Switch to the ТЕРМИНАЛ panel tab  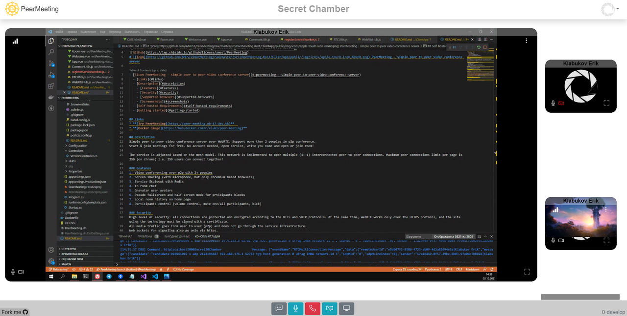pos(125,236)
